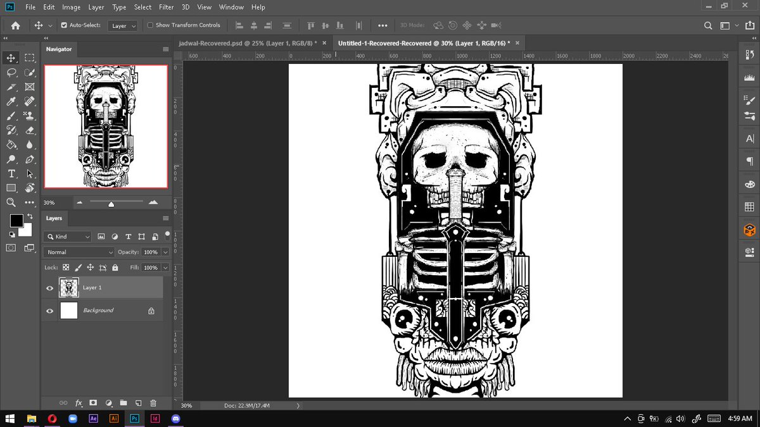Create a new layer from panel footer
Viewport: 760px width, 427px height.
138,403
